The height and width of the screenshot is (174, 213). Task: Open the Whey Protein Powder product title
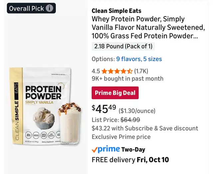click(x=145, y=27)
